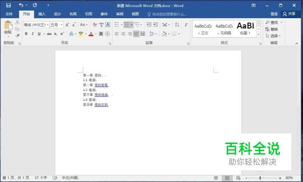The height and width of the screenshot is (182, 303).
Task: Toggle Bold formatting
Action: click(x=26, y=34)
